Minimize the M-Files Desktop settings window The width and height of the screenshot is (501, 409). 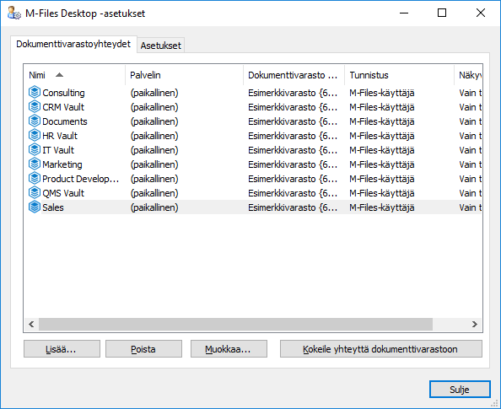click(x=404, y=13)
